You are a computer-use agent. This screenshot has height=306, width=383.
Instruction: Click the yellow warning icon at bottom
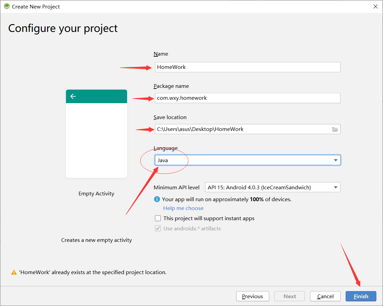(x=14, y=272)
